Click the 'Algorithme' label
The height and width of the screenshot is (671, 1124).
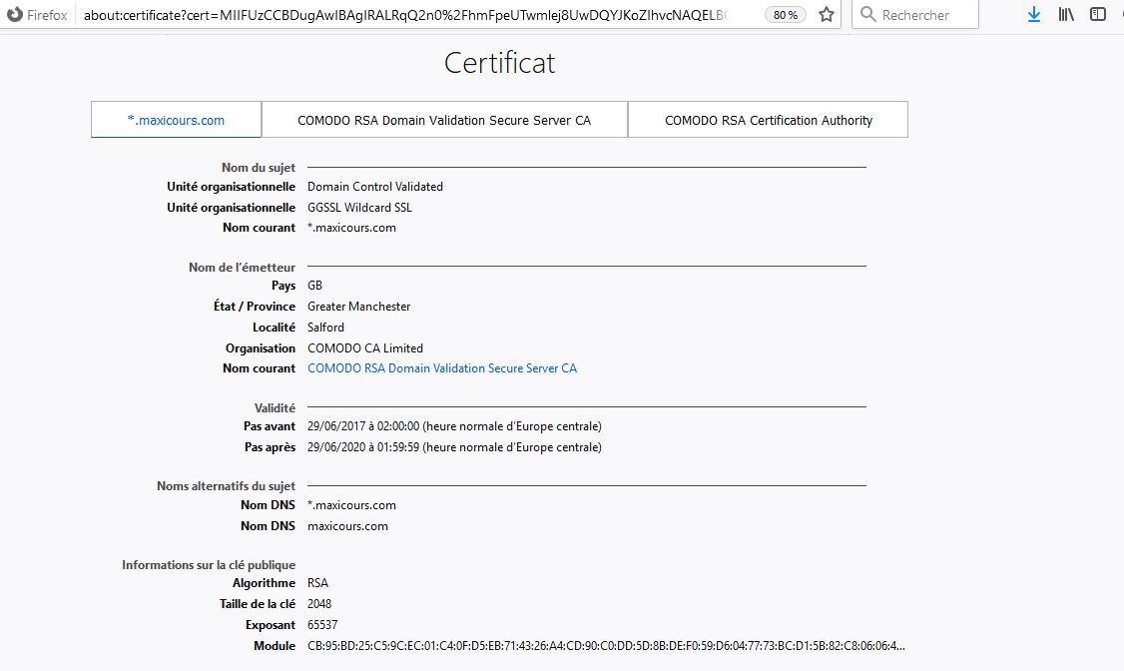[x=264, y=583]
